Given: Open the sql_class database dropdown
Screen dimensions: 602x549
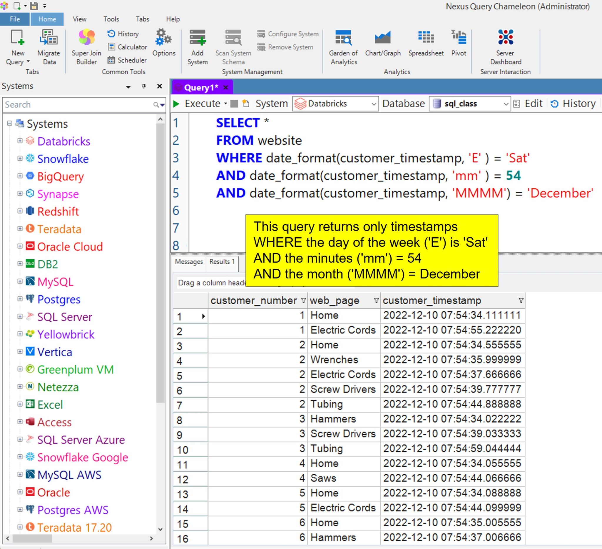Looking at the screenshot, I should (x=506, y=104).
